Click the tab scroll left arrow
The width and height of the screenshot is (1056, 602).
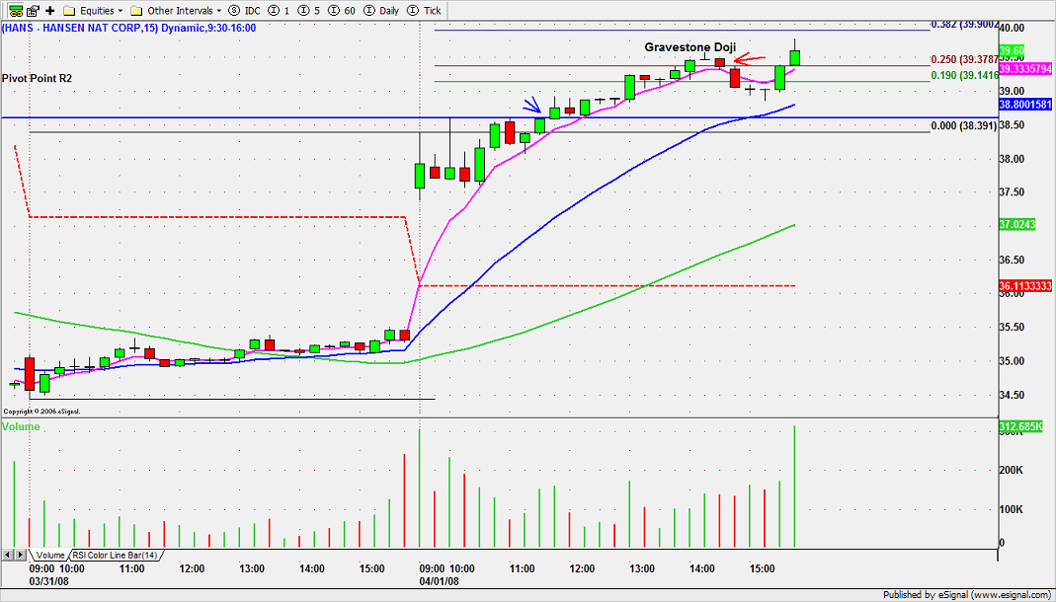(8, 555)
